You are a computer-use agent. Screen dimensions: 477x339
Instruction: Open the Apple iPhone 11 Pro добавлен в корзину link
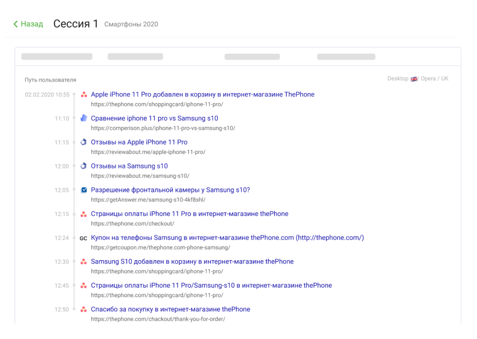(202, 94)
